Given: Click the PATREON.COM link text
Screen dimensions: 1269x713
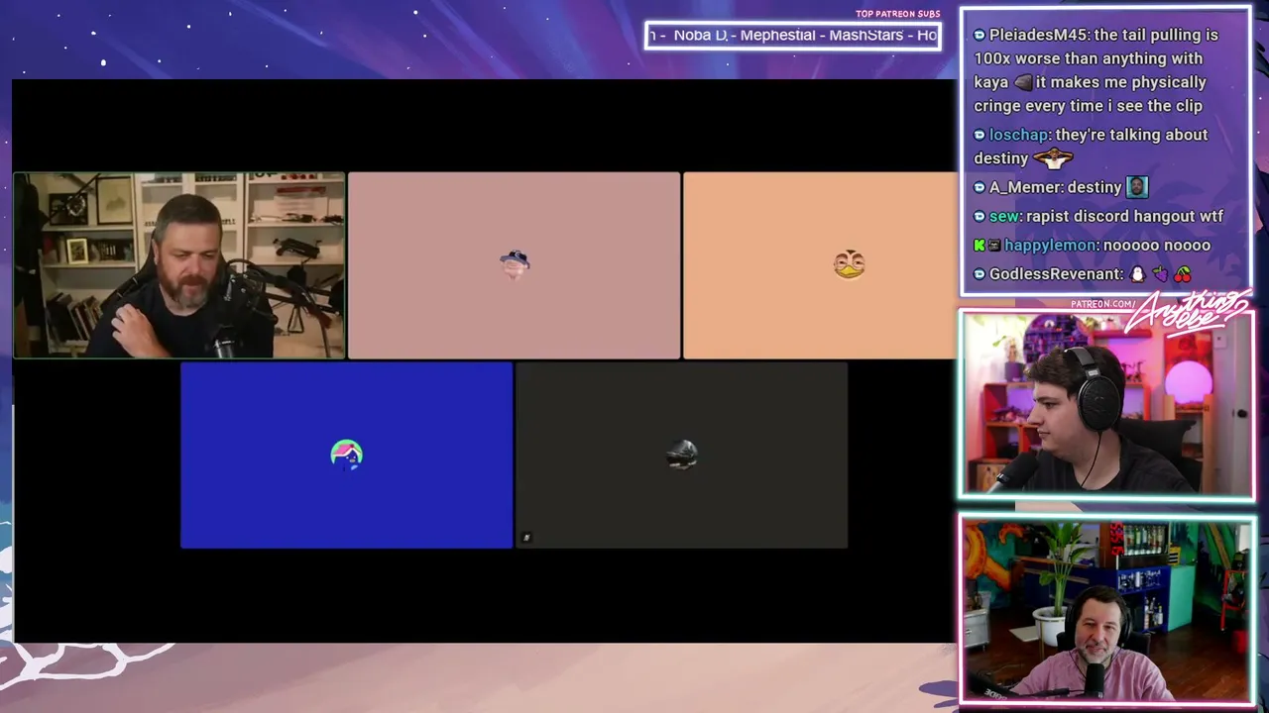Looking at the screenshot, I should tap(1102, 304).
